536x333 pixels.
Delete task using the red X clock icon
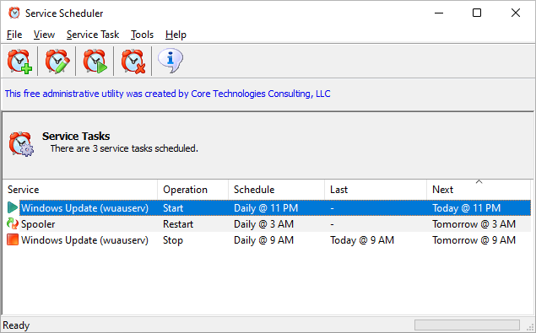click(133, 62)
